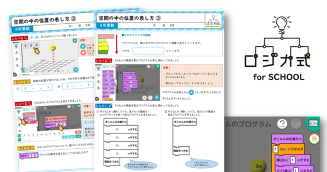Click the small purple block beside ブロックの数字を変えると
This screenshot has height=172, width=327.
[x=29, y=155]
